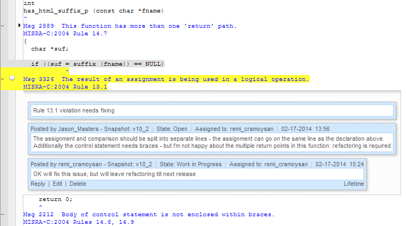
Task: Click 'State: Open' in Jason_Masters comment
Action: [x=172, y=129]
